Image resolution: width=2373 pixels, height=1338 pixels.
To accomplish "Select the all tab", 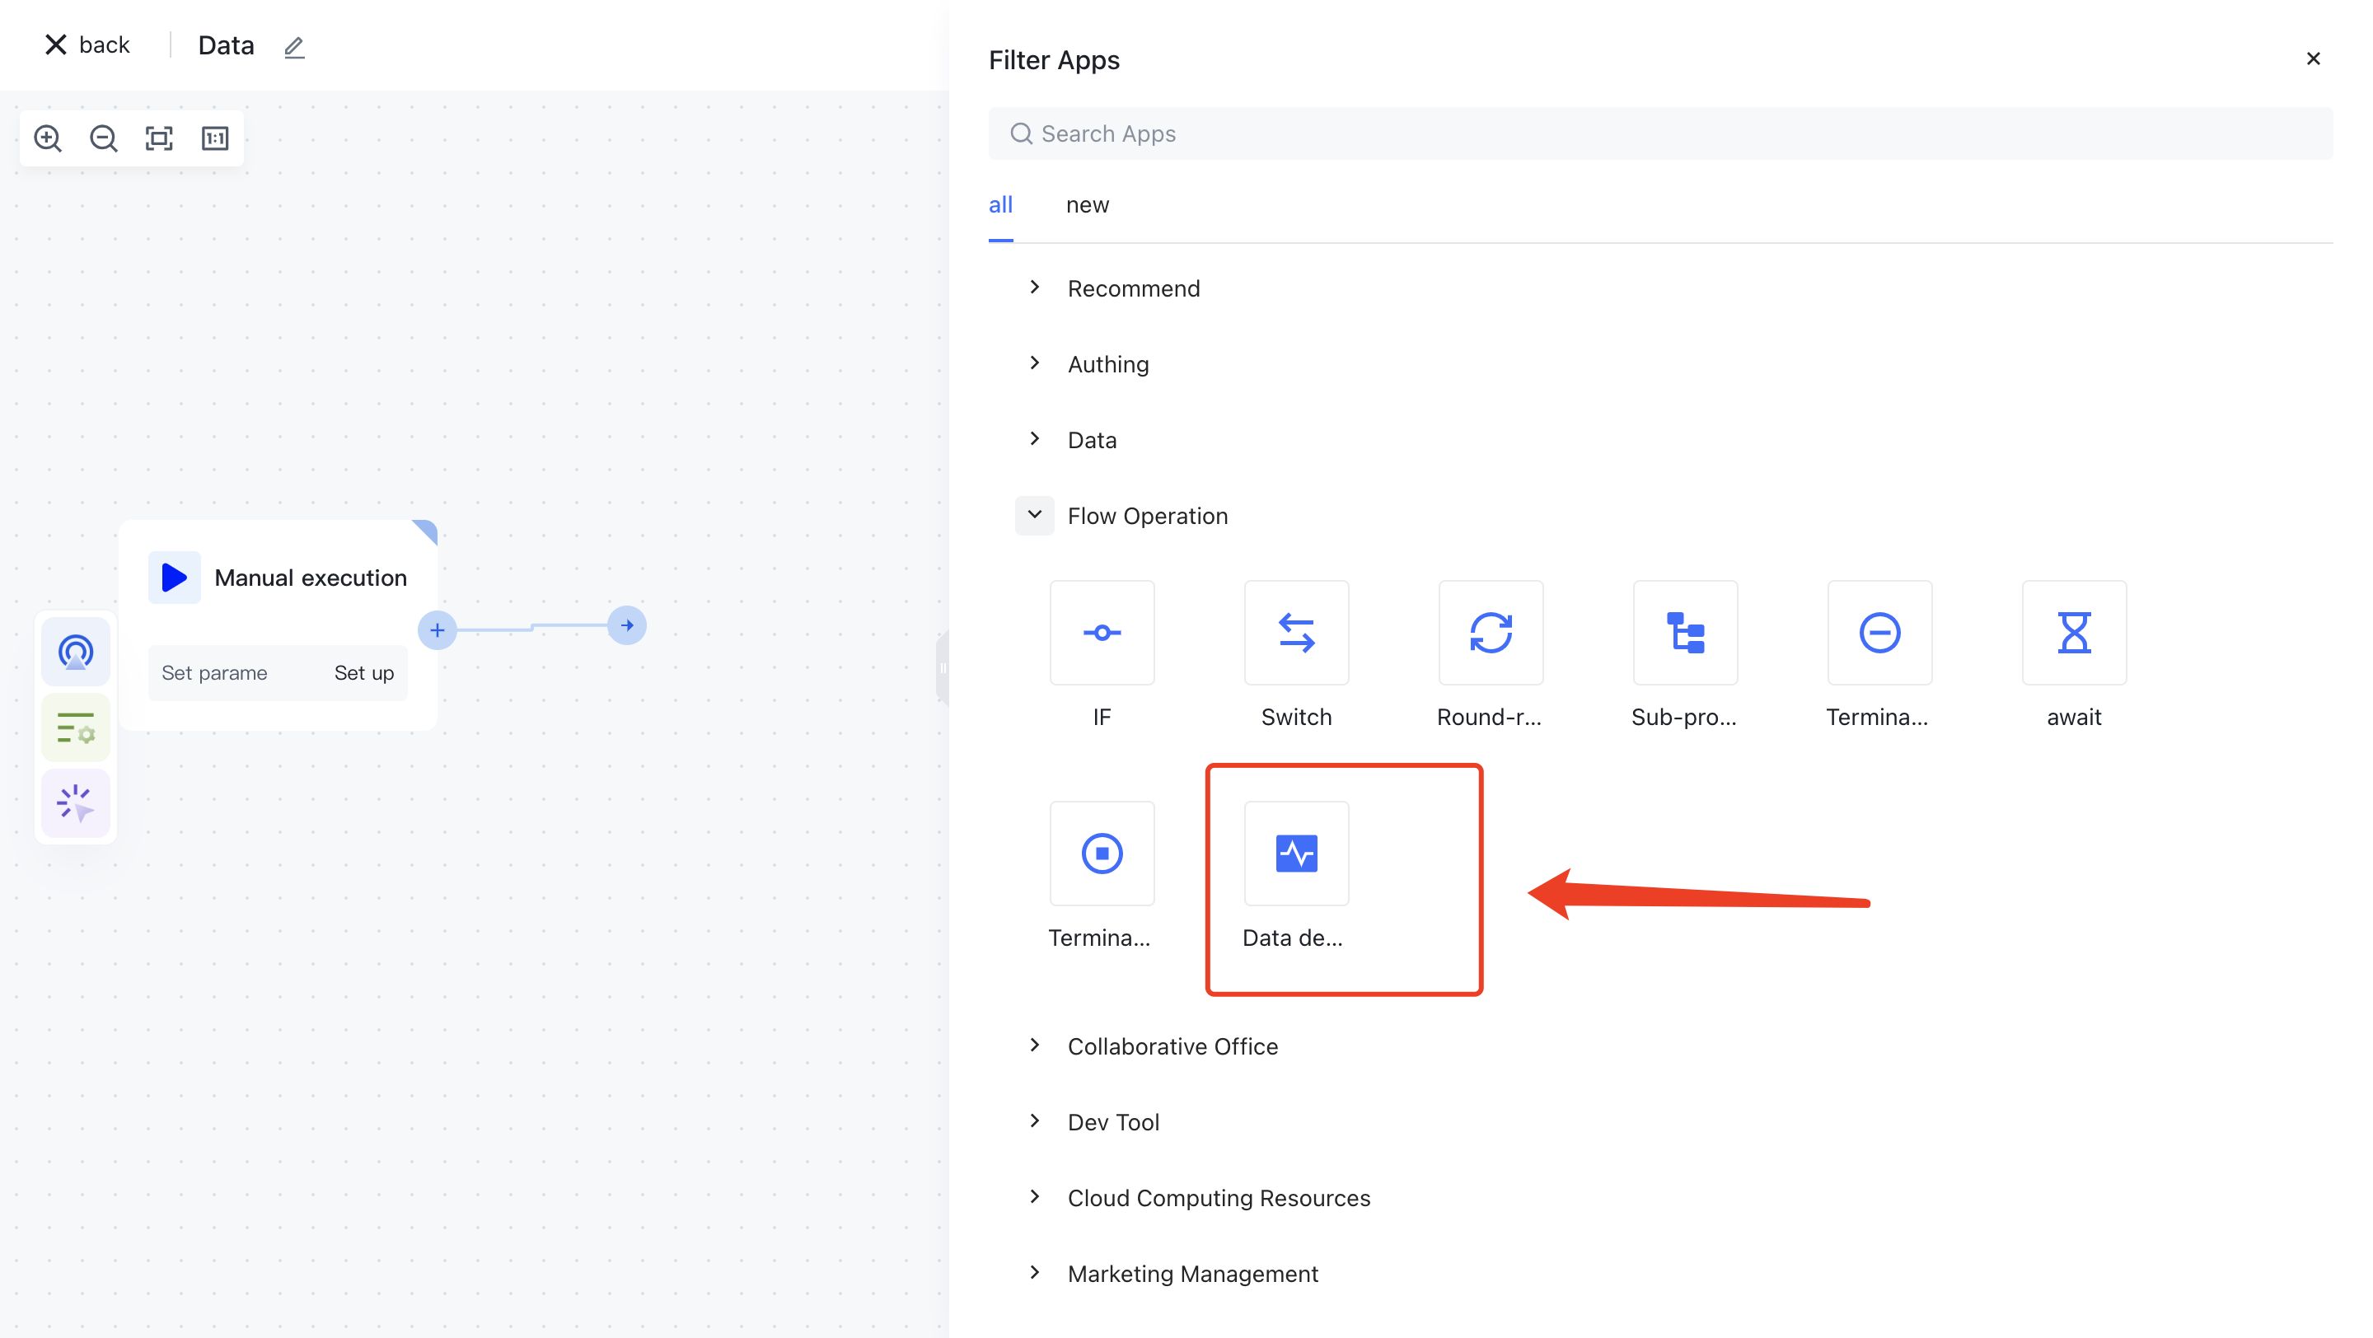I will tap(1000, 204).
